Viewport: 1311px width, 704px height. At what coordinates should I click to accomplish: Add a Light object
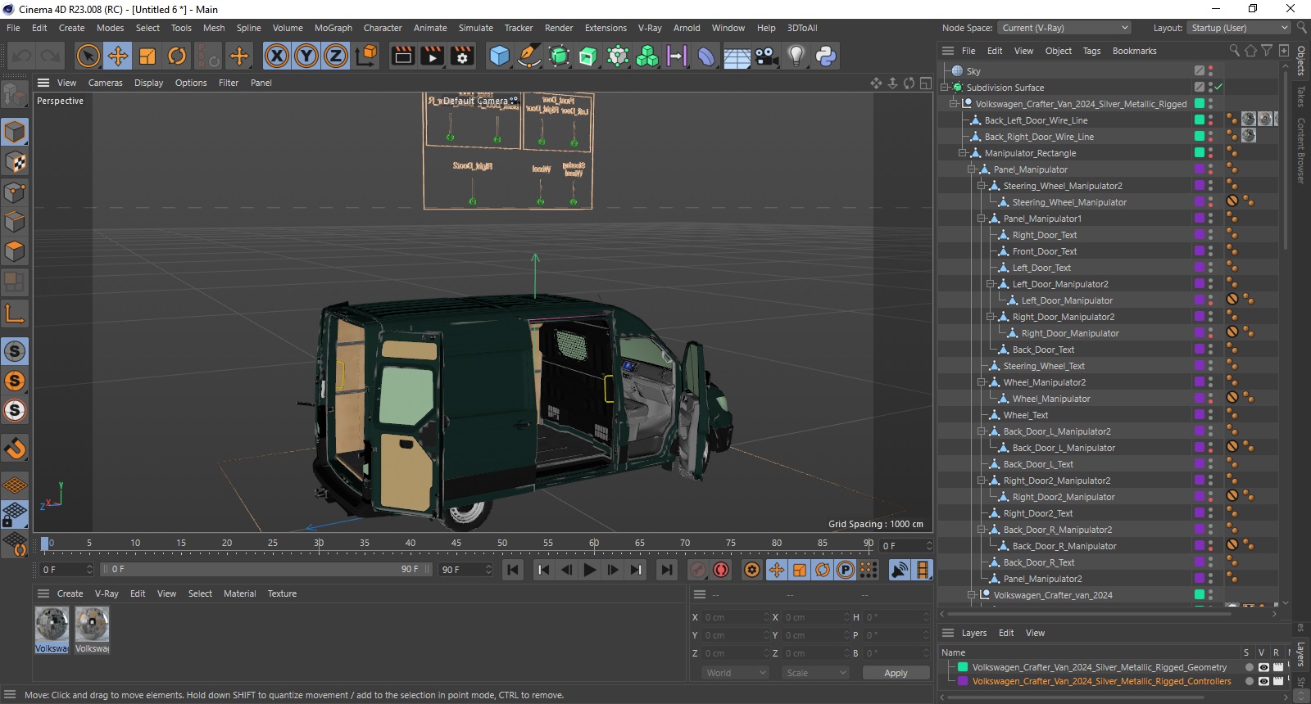(796, 56)
